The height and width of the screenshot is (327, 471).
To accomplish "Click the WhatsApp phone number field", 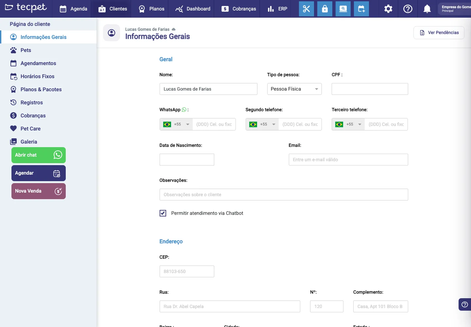I will (214, 124).
